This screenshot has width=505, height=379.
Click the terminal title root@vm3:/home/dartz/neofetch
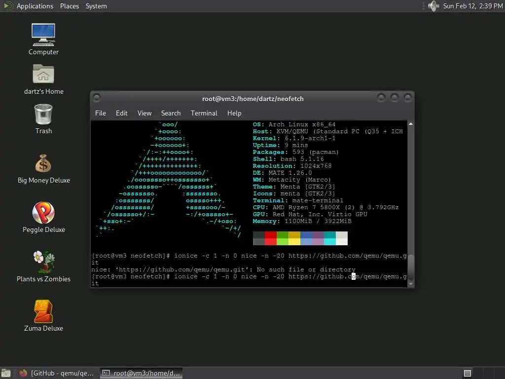[x=253, y=99]
